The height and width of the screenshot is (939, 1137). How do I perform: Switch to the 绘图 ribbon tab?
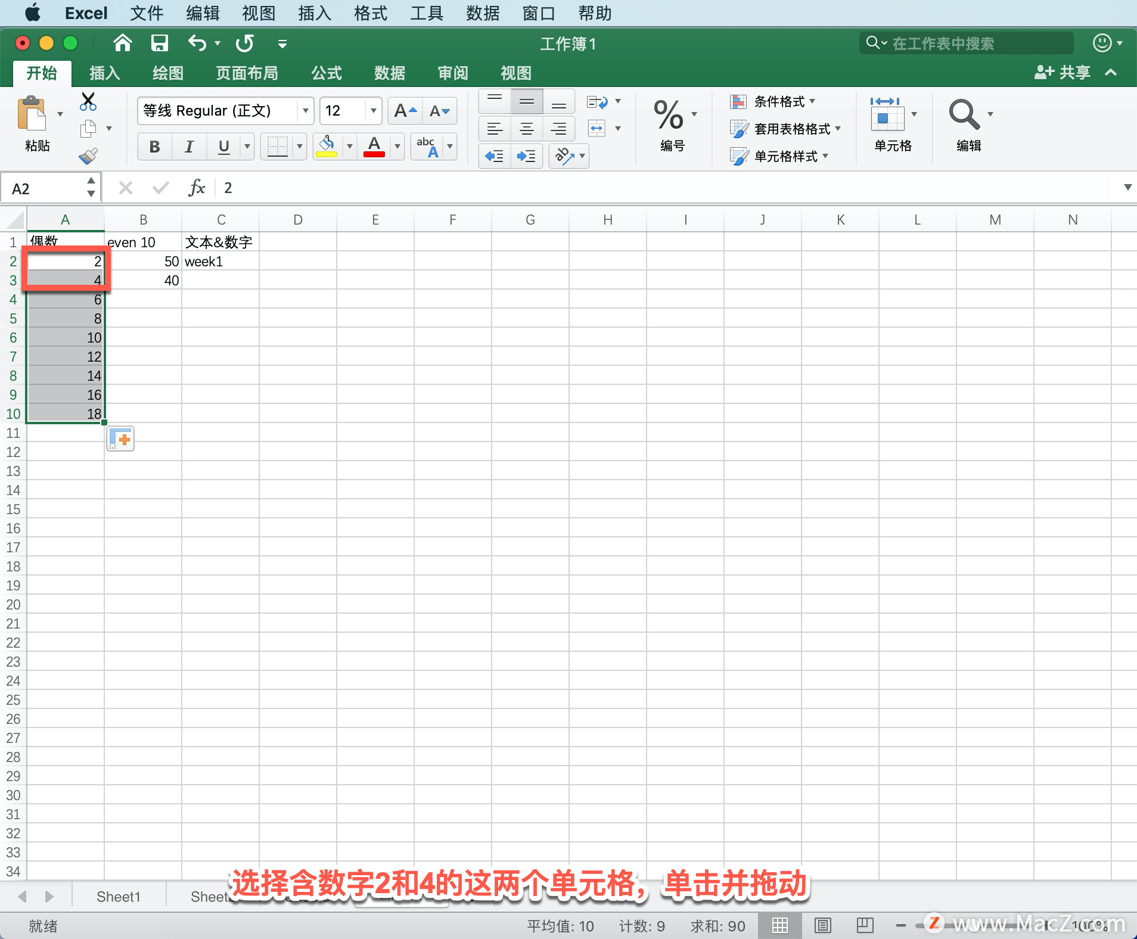pyautogui.click(x=168, y=73)
